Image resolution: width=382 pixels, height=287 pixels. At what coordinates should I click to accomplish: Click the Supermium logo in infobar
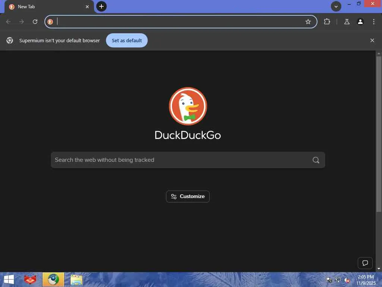[10, 40]
